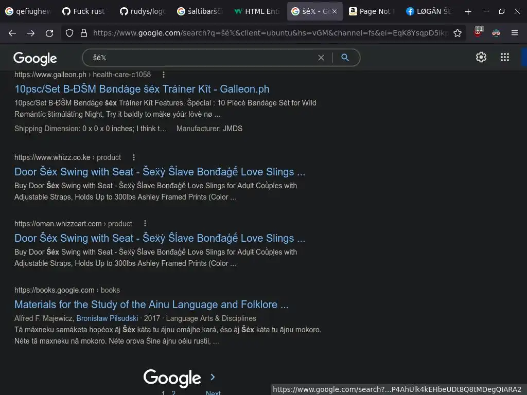The height and width of the screenshot is (395, 527).
Task: Switch to the rudys/logc GitHub tab
Action: tap(143, 11)
